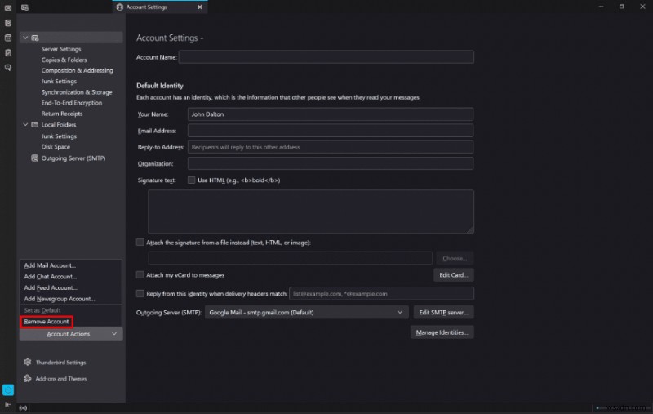
Task: Open Synchronization & Storage settings
Action: click(x=77, y=92)
